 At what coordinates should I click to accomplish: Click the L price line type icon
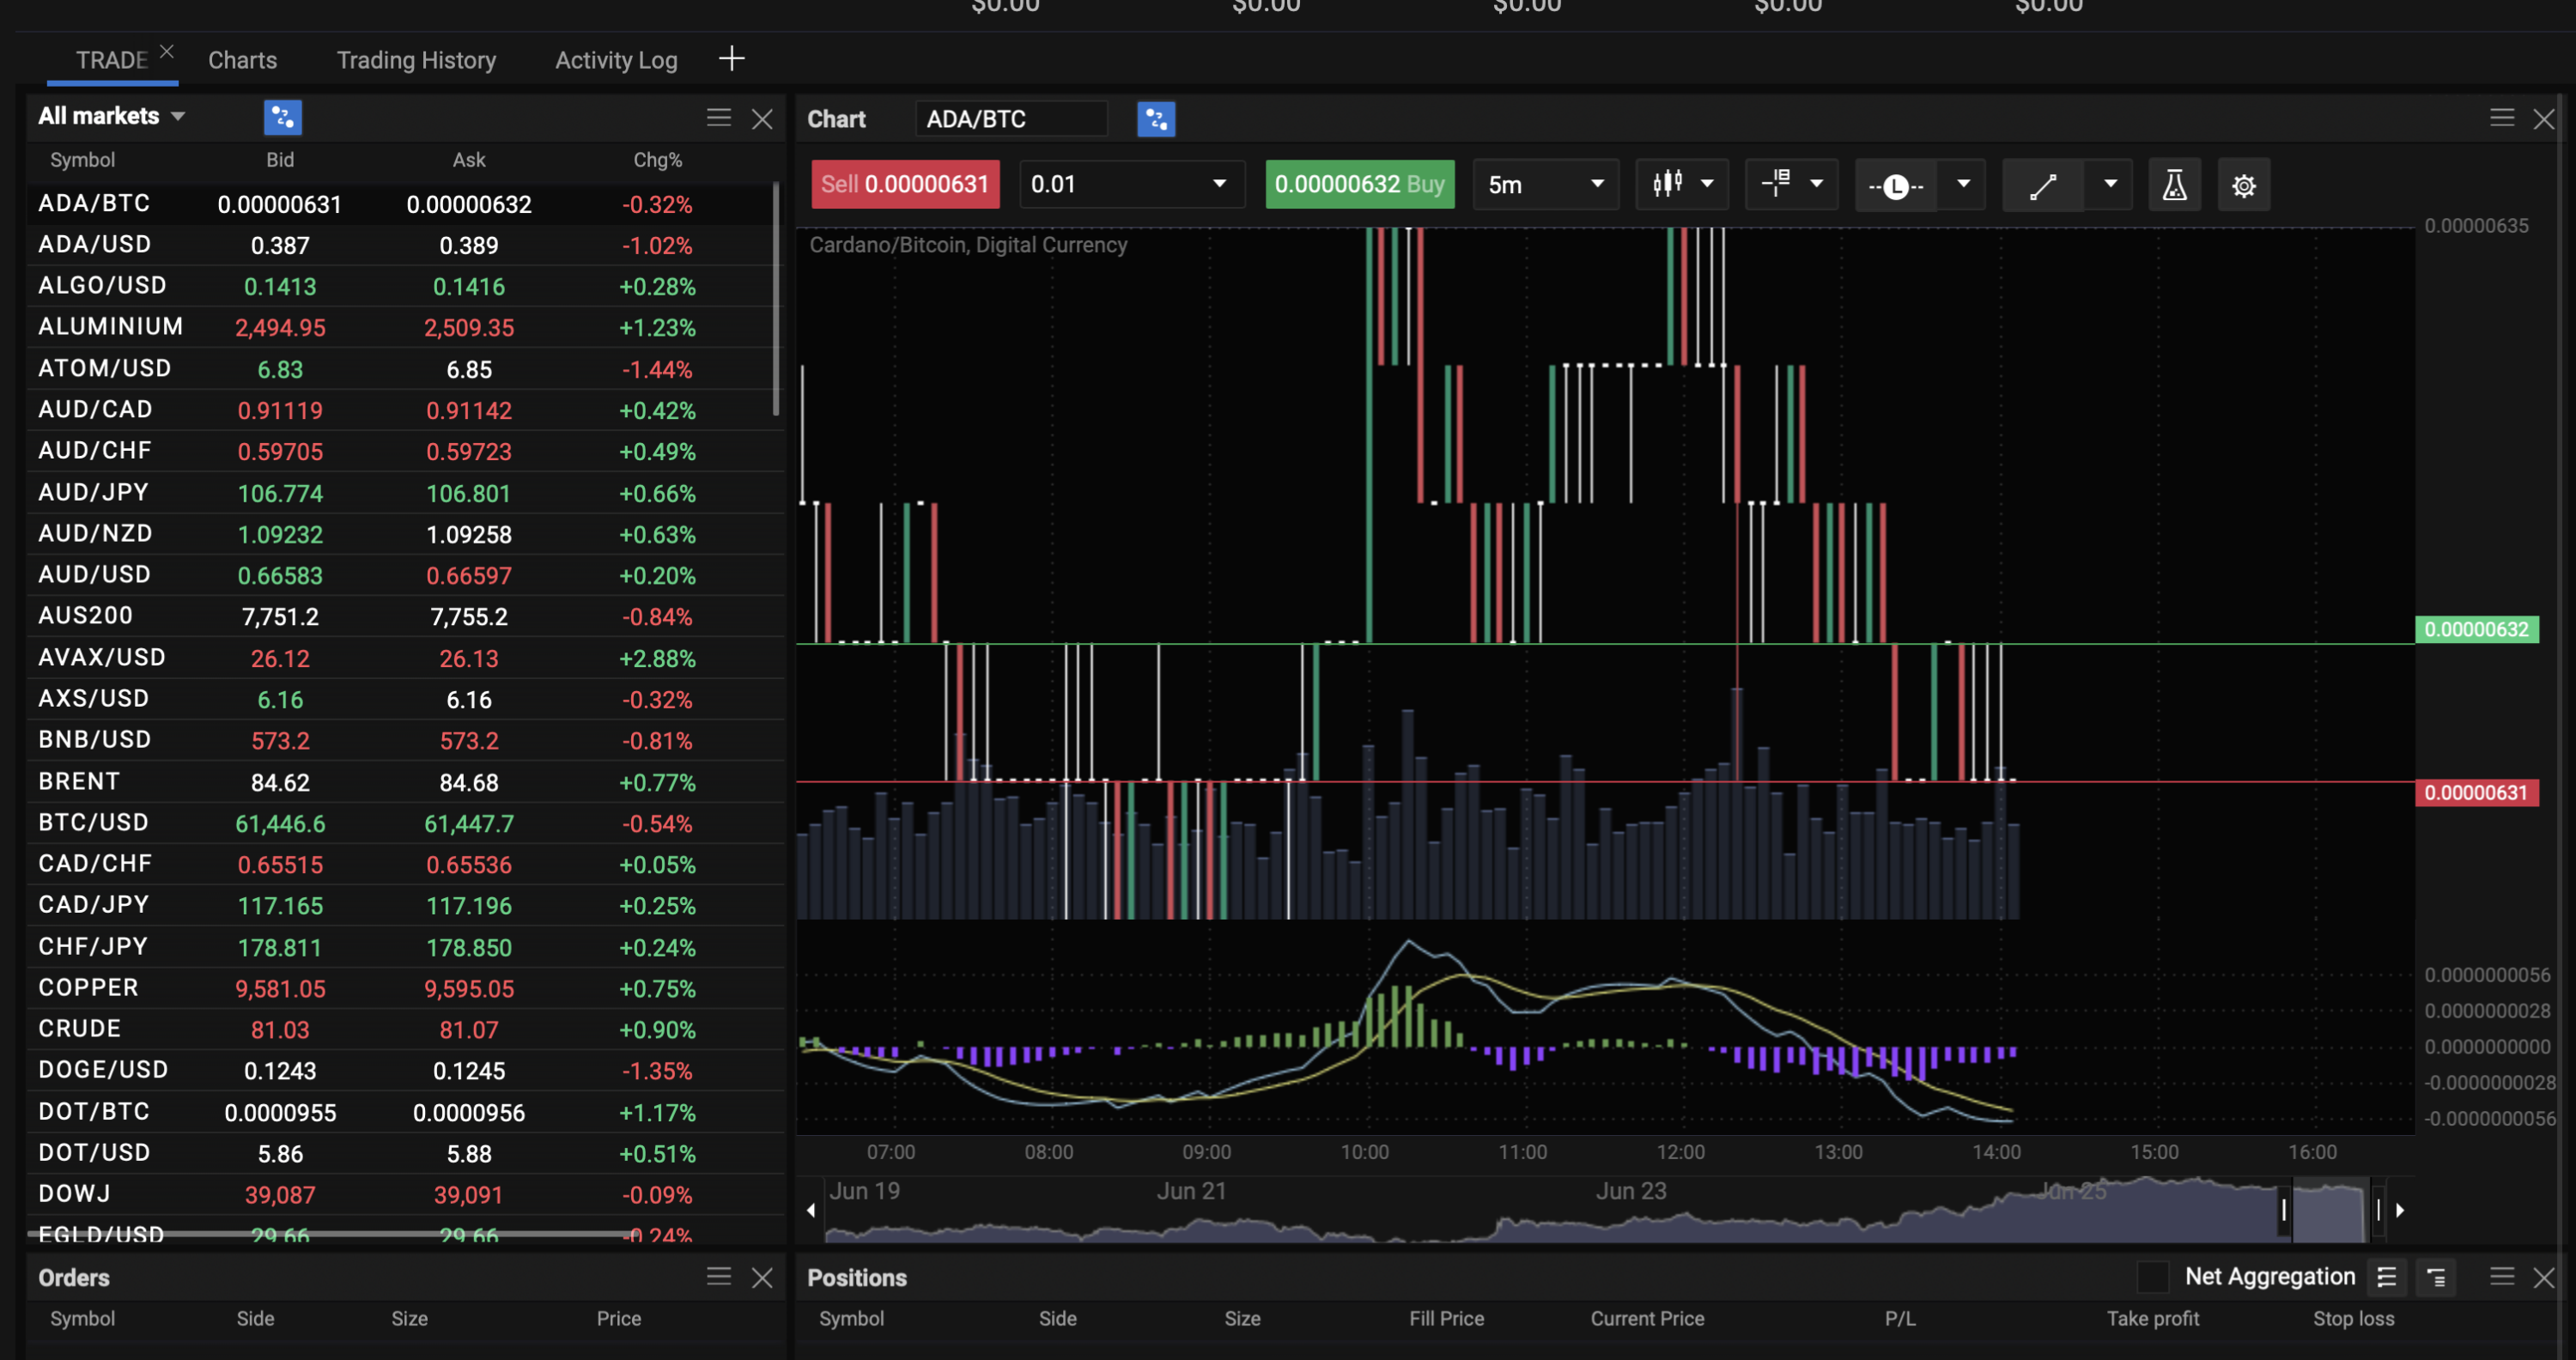(1895, 186)
